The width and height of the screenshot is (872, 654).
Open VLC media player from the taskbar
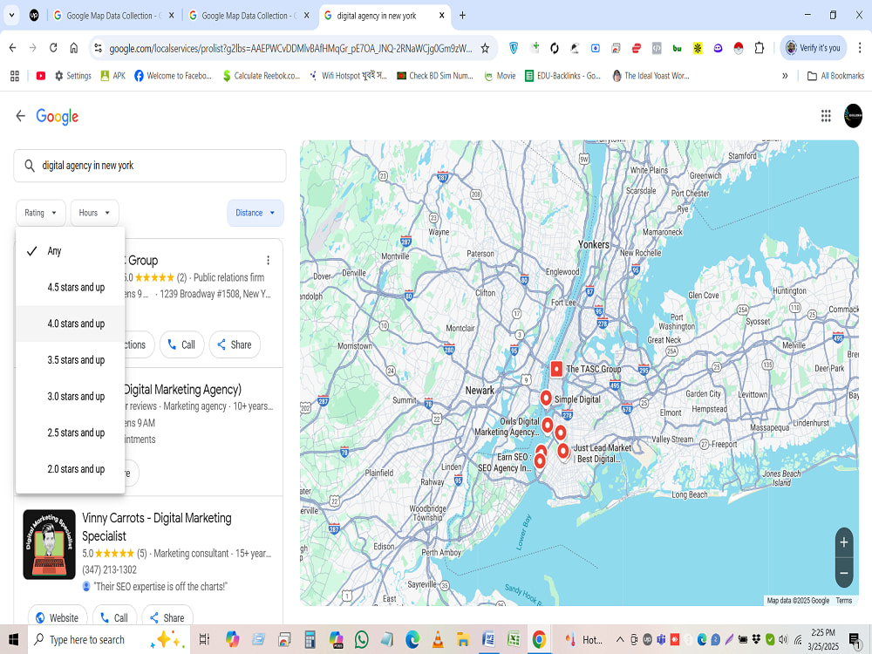point(438,639)
